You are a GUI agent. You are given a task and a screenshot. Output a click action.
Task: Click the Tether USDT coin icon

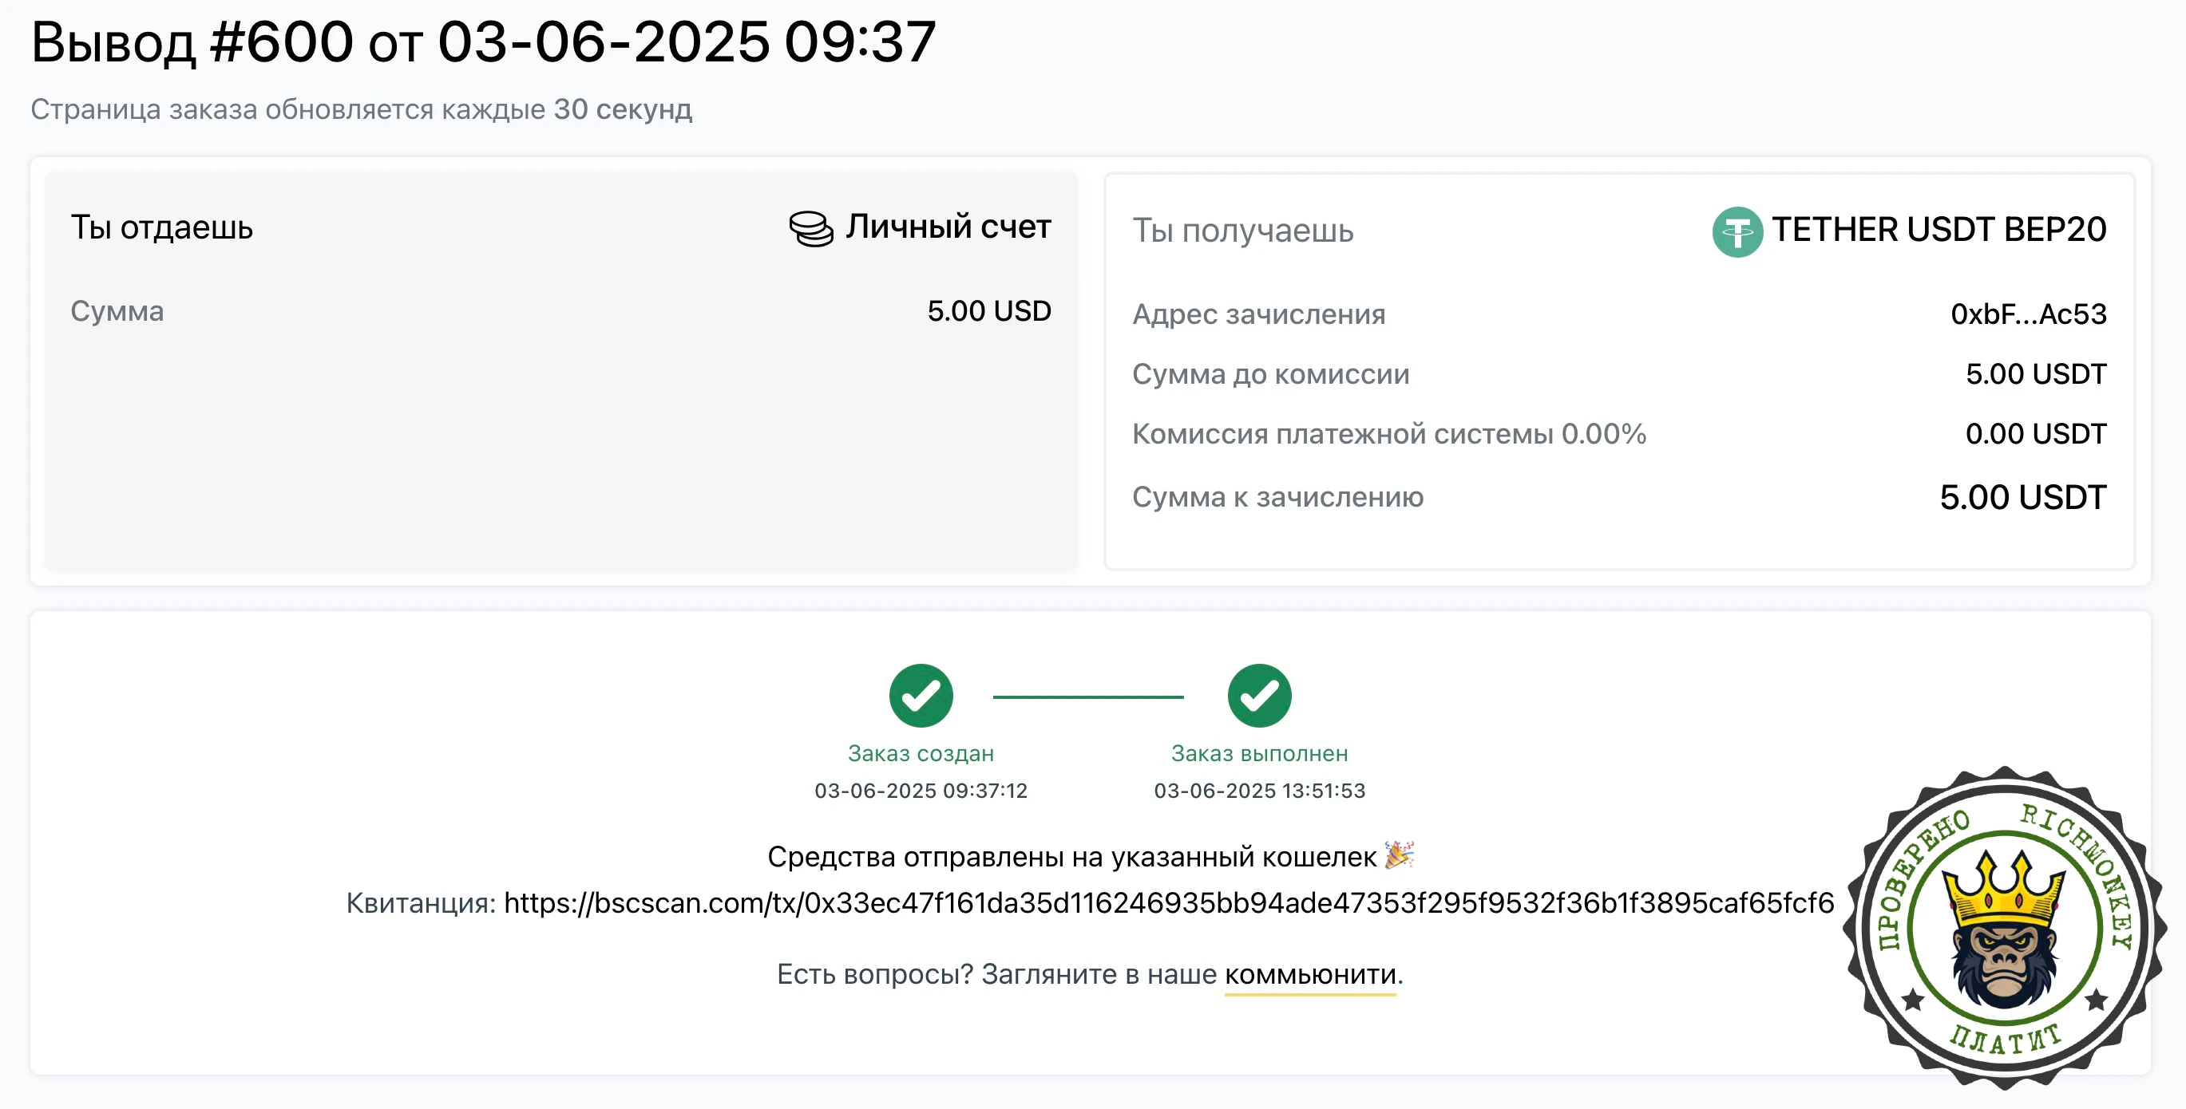[1737, 231]
